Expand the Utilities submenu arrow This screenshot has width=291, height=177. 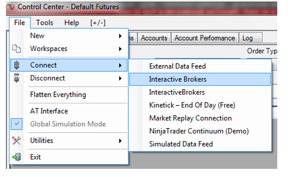pyautogui.click(x=120, y=141)
